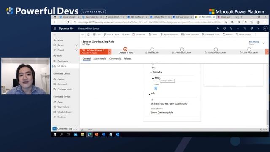The height and width of the screenshot is (152, 270).
Task: Open the help question mark icon
Action: 258,28
